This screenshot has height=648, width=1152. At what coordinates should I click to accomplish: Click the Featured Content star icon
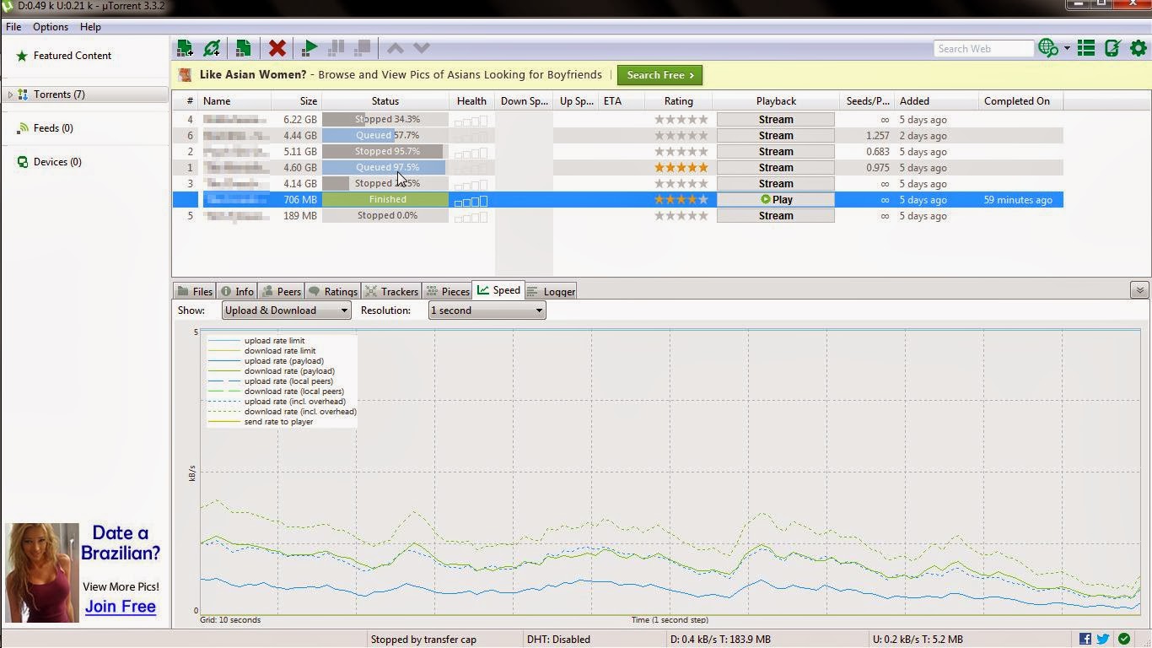pyautogui.click(x=23, y=56)
